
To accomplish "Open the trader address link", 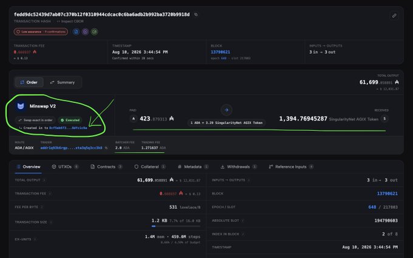I will pos(71,148).
